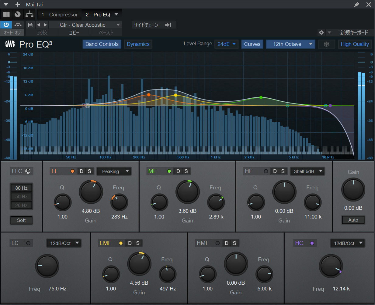Image resolution: width=375 pixels, height=305 pixels.
Task: Open the Gtr - Clear Acoustic preset dropdown
Action: [85, 25]
